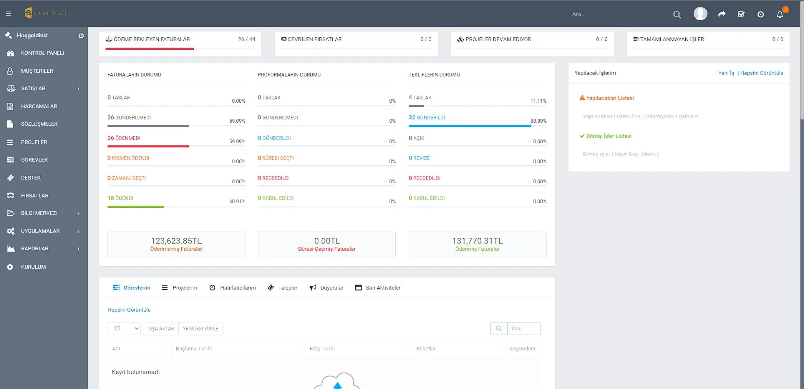Image resolution: width=804 pixels, height=389 pixels.
Task: Expand the Satışlar sidebar menu
Action: (44, 89)
